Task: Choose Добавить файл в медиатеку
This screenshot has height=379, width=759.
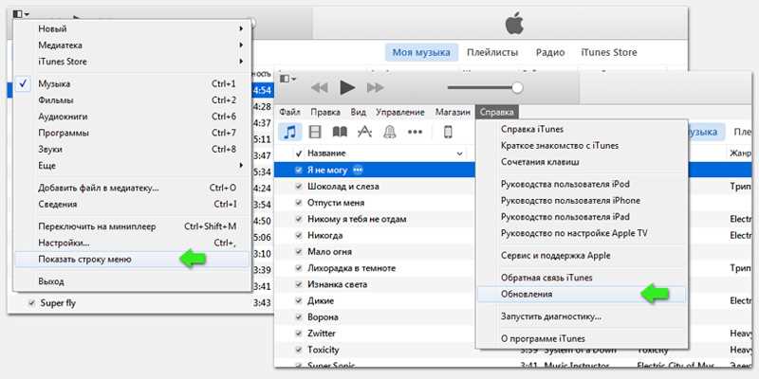Action: click(x=133, y=188)
